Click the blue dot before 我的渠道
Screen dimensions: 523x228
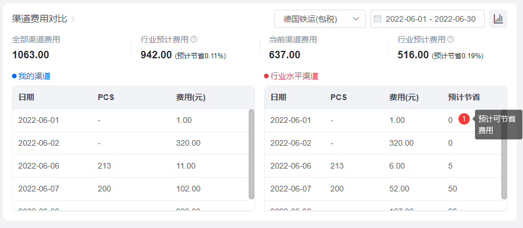pyautogui.click(x=14, y=76)
